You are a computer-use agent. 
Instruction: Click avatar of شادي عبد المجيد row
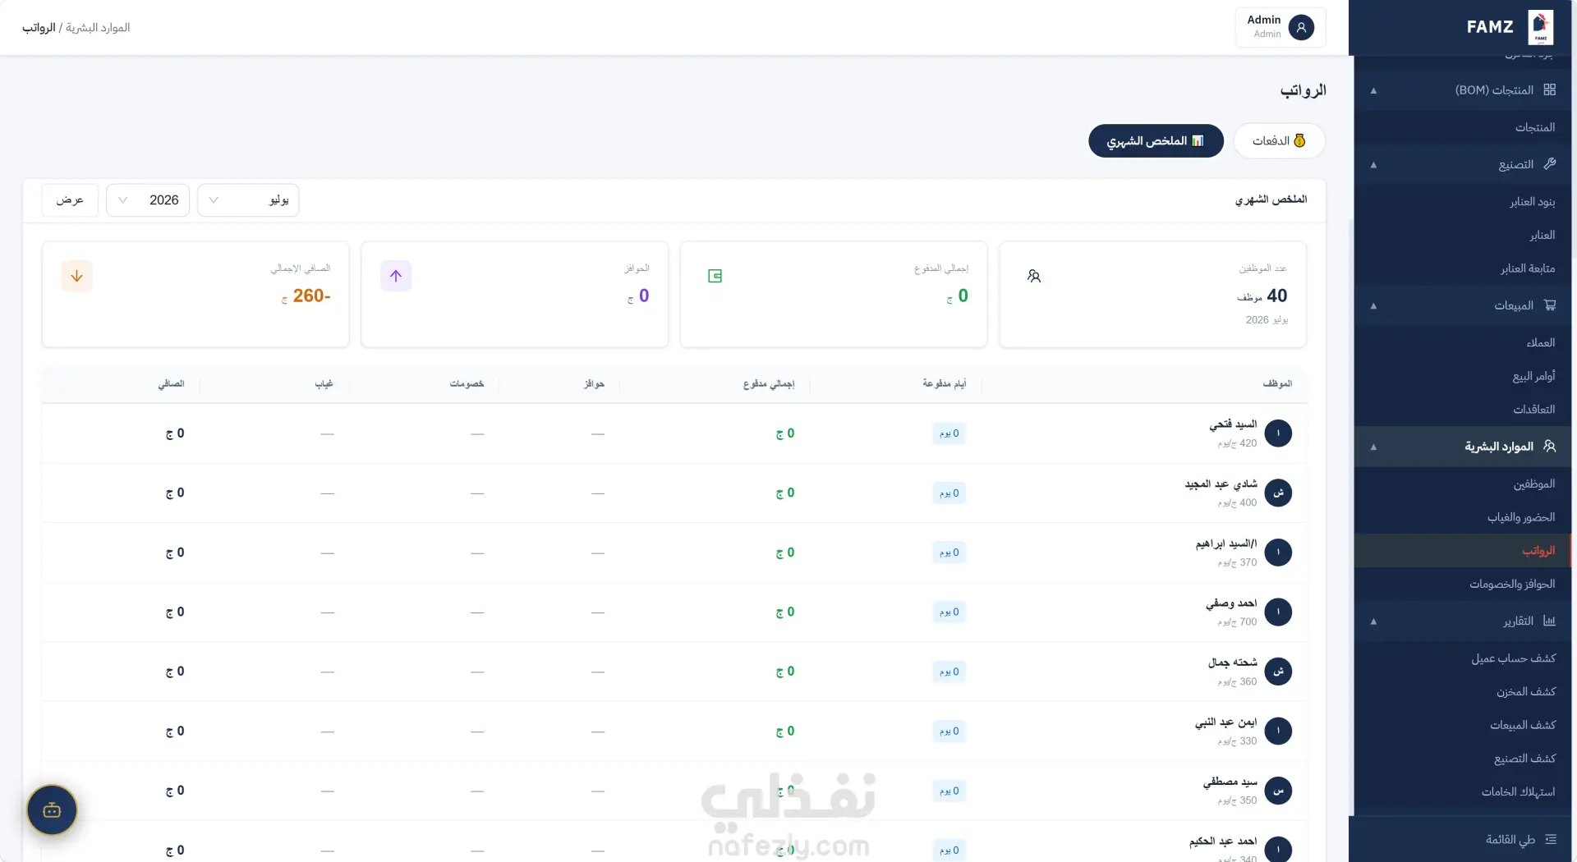[1278, 493]
